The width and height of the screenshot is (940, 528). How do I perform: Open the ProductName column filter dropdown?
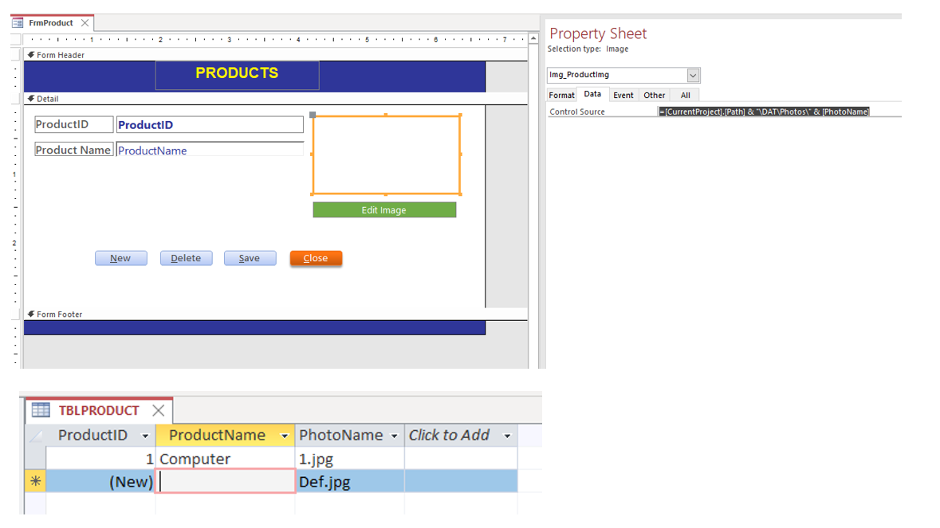[x=284, y=436]
